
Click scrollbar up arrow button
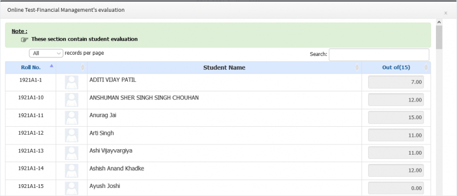[439, 22]
